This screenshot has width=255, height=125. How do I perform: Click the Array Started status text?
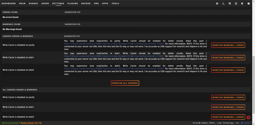click(x=11, y=123)
